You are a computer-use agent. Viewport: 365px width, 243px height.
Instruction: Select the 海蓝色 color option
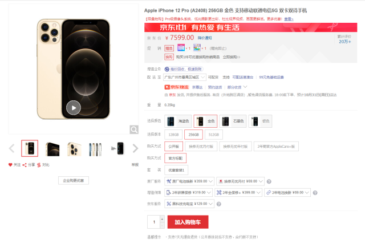click(178, 121)
